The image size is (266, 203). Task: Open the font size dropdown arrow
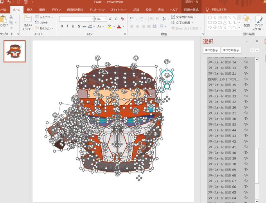coord(105,19)
